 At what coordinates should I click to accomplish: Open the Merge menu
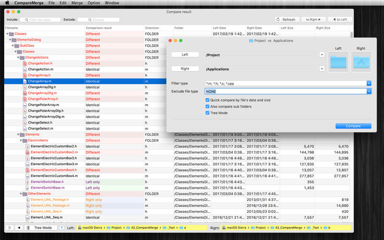(77, 3)
